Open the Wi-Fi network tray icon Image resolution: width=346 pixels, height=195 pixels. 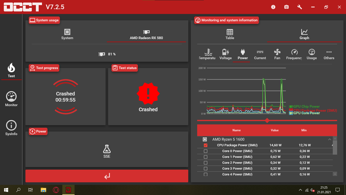coord(307,190)
